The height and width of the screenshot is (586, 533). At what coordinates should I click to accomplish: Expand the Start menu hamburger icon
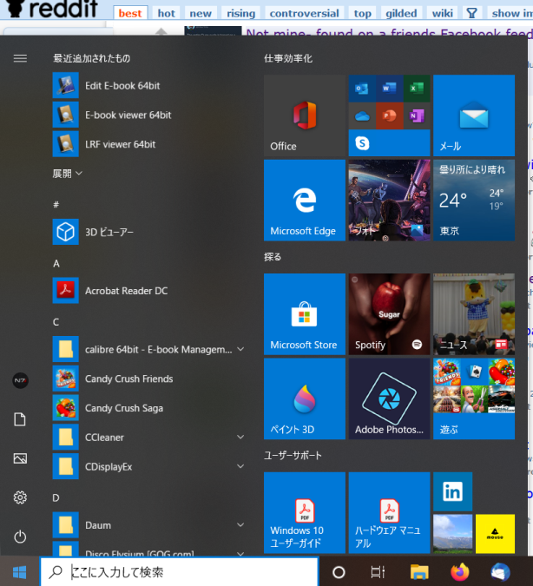20,58
